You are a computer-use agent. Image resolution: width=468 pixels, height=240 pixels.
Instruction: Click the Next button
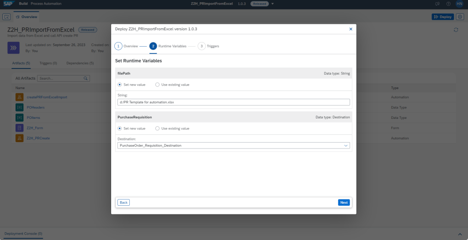pos(344,203)
